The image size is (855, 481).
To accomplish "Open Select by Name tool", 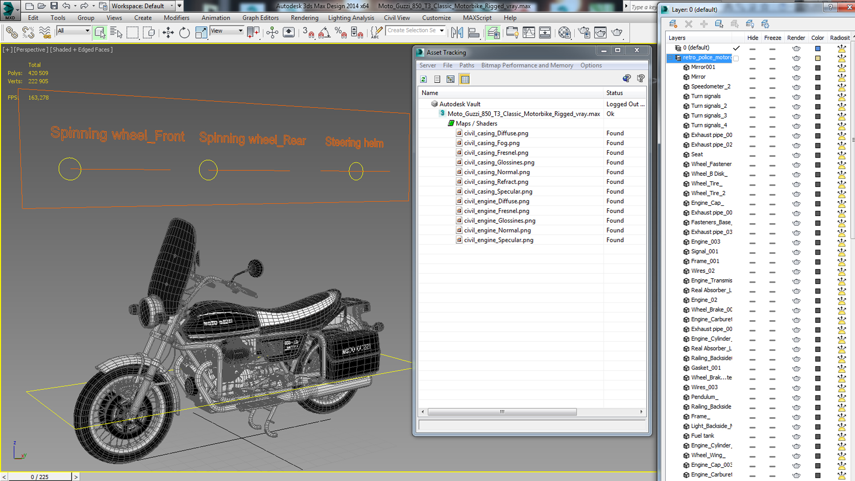I will 116,32.
